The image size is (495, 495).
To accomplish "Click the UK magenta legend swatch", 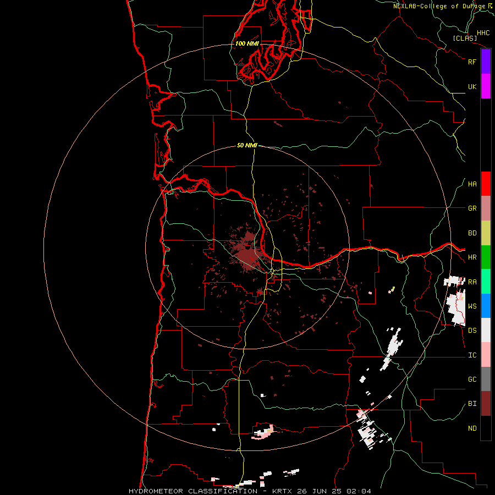I will tap(486, 86).
